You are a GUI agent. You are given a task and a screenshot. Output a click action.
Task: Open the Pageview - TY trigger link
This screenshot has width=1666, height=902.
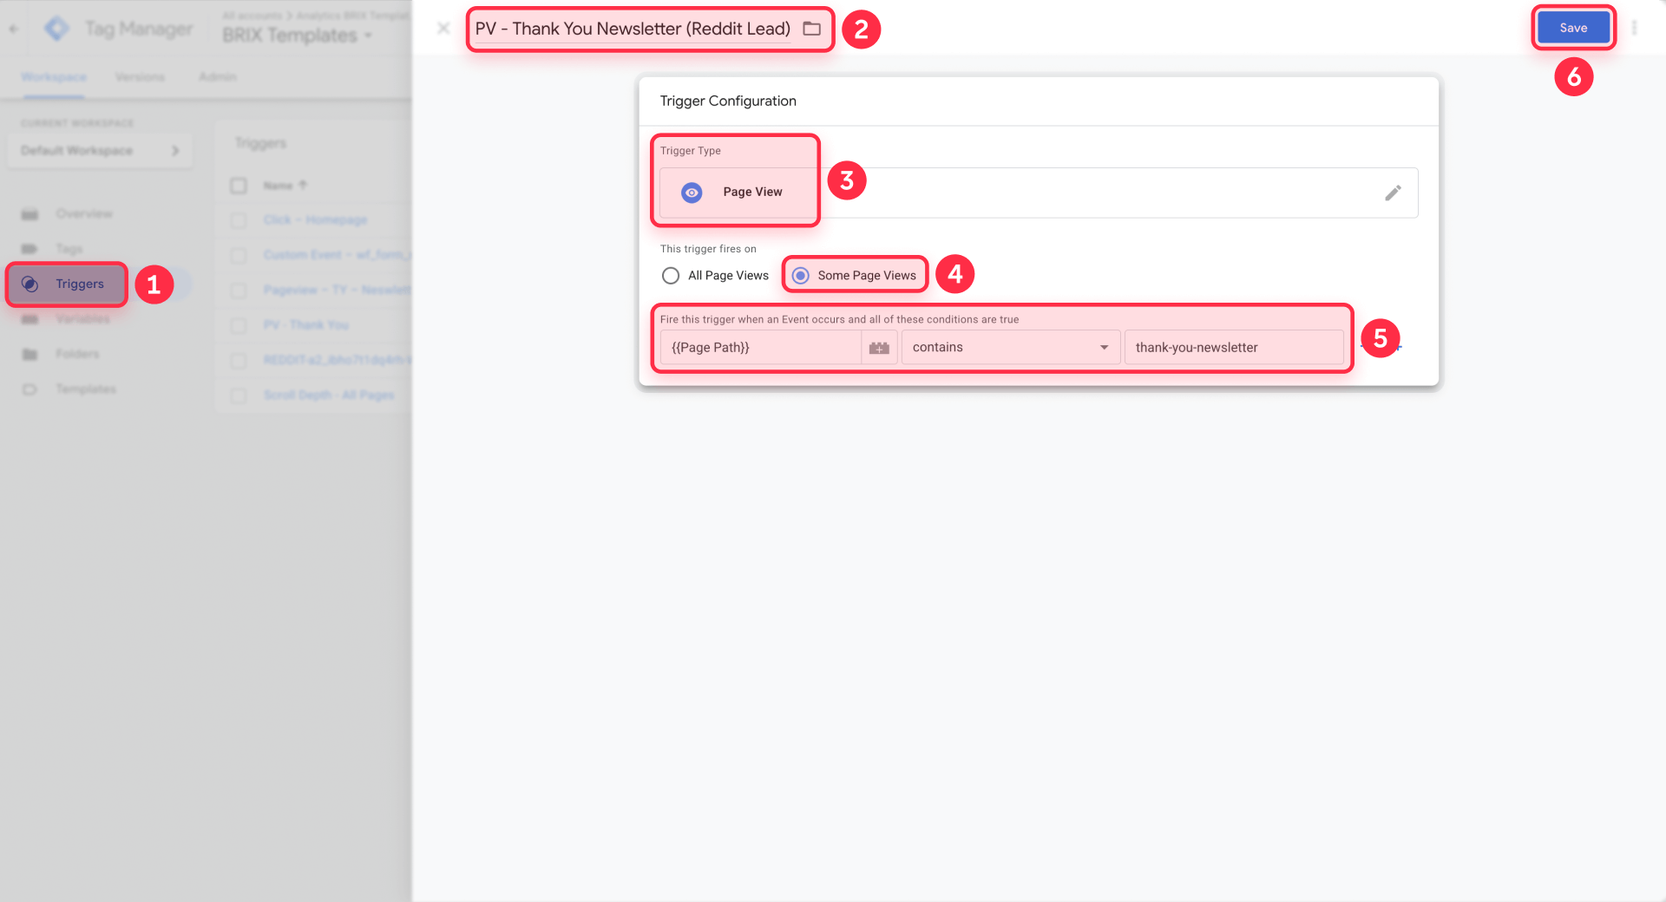tap(338, 290)
